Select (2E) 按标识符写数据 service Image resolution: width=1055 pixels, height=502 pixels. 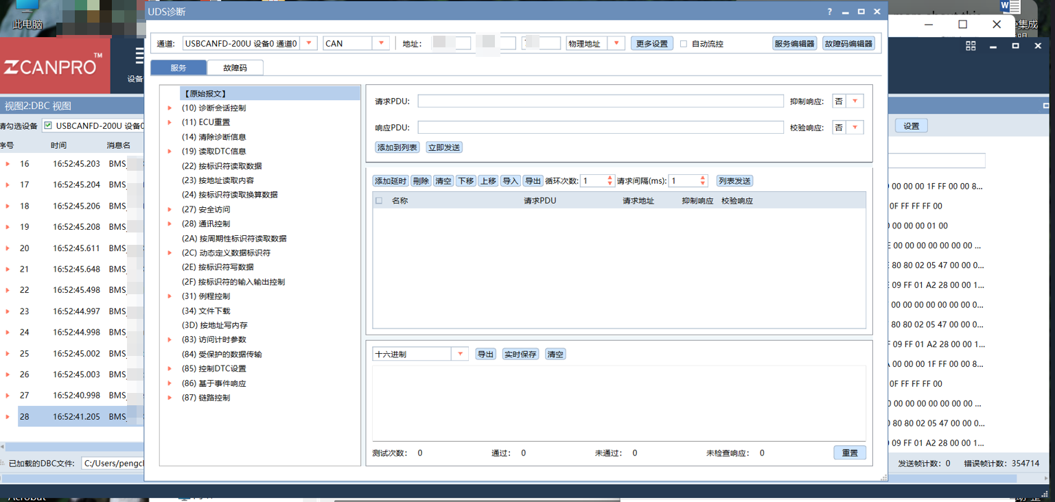pyautogui.click(x=218, y=267)
